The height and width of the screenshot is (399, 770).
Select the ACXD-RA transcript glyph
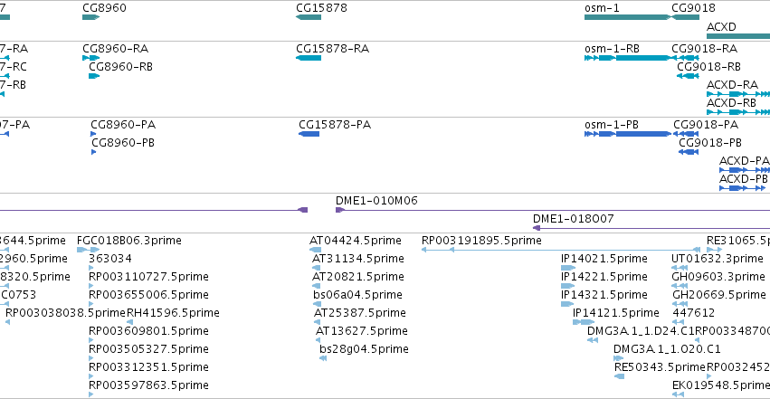[x=738, y=94]
